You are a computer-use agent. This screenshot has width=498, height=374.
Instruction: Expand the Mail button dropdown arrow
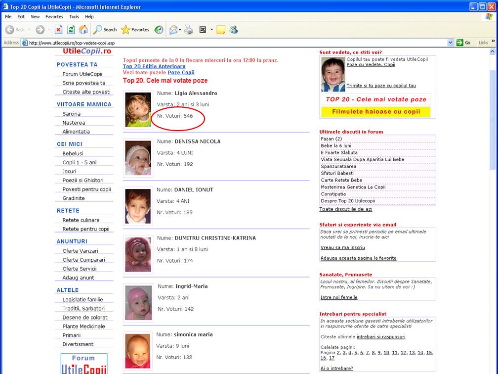[x=180, y=30]
